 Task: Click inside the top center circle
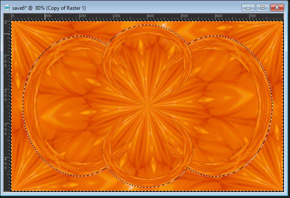[147, 55]
